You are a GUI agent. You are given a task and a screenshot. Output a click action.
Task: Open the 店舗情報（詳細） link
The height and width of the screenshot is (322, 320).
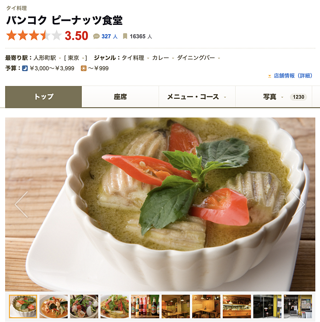293,76
